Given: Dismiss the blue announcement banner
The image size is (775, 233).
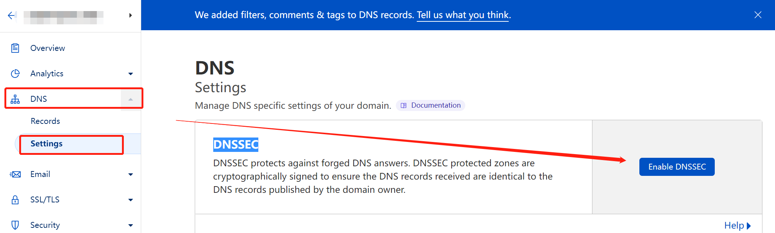Looking at the screenshot, I should 758,15.
